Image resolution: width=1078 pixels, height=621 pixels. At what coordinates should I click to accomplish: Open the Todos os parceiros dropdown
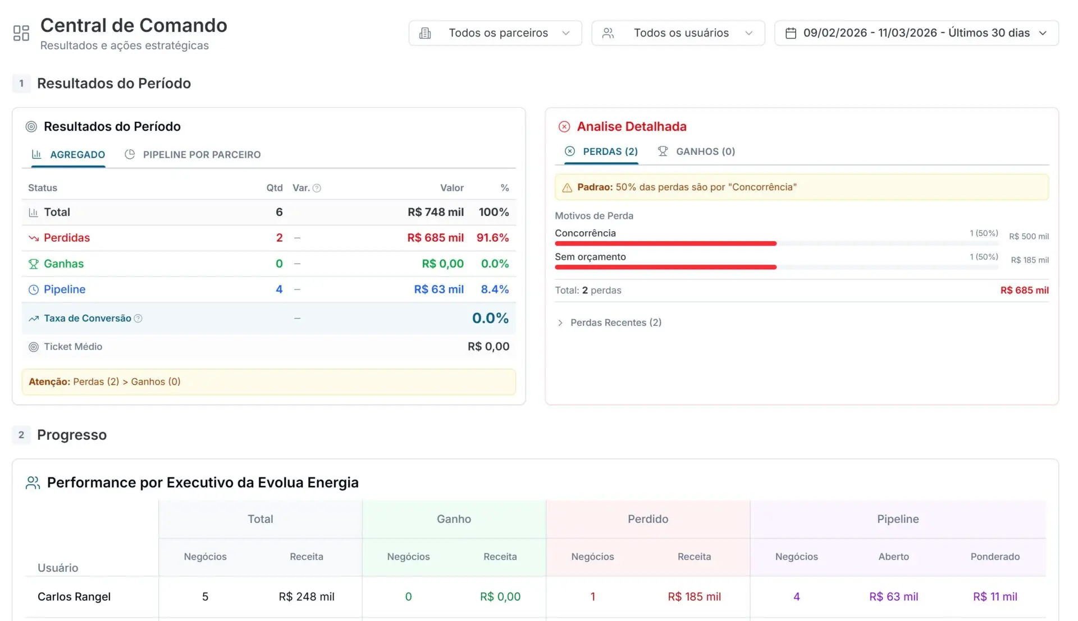(x=495, y=33)
